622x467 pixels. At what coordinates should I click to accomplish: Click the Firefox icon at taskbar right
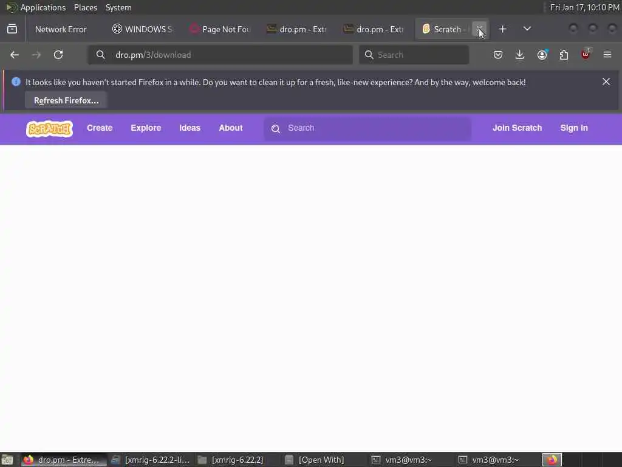pyautogui.click(x=552, y=460)
